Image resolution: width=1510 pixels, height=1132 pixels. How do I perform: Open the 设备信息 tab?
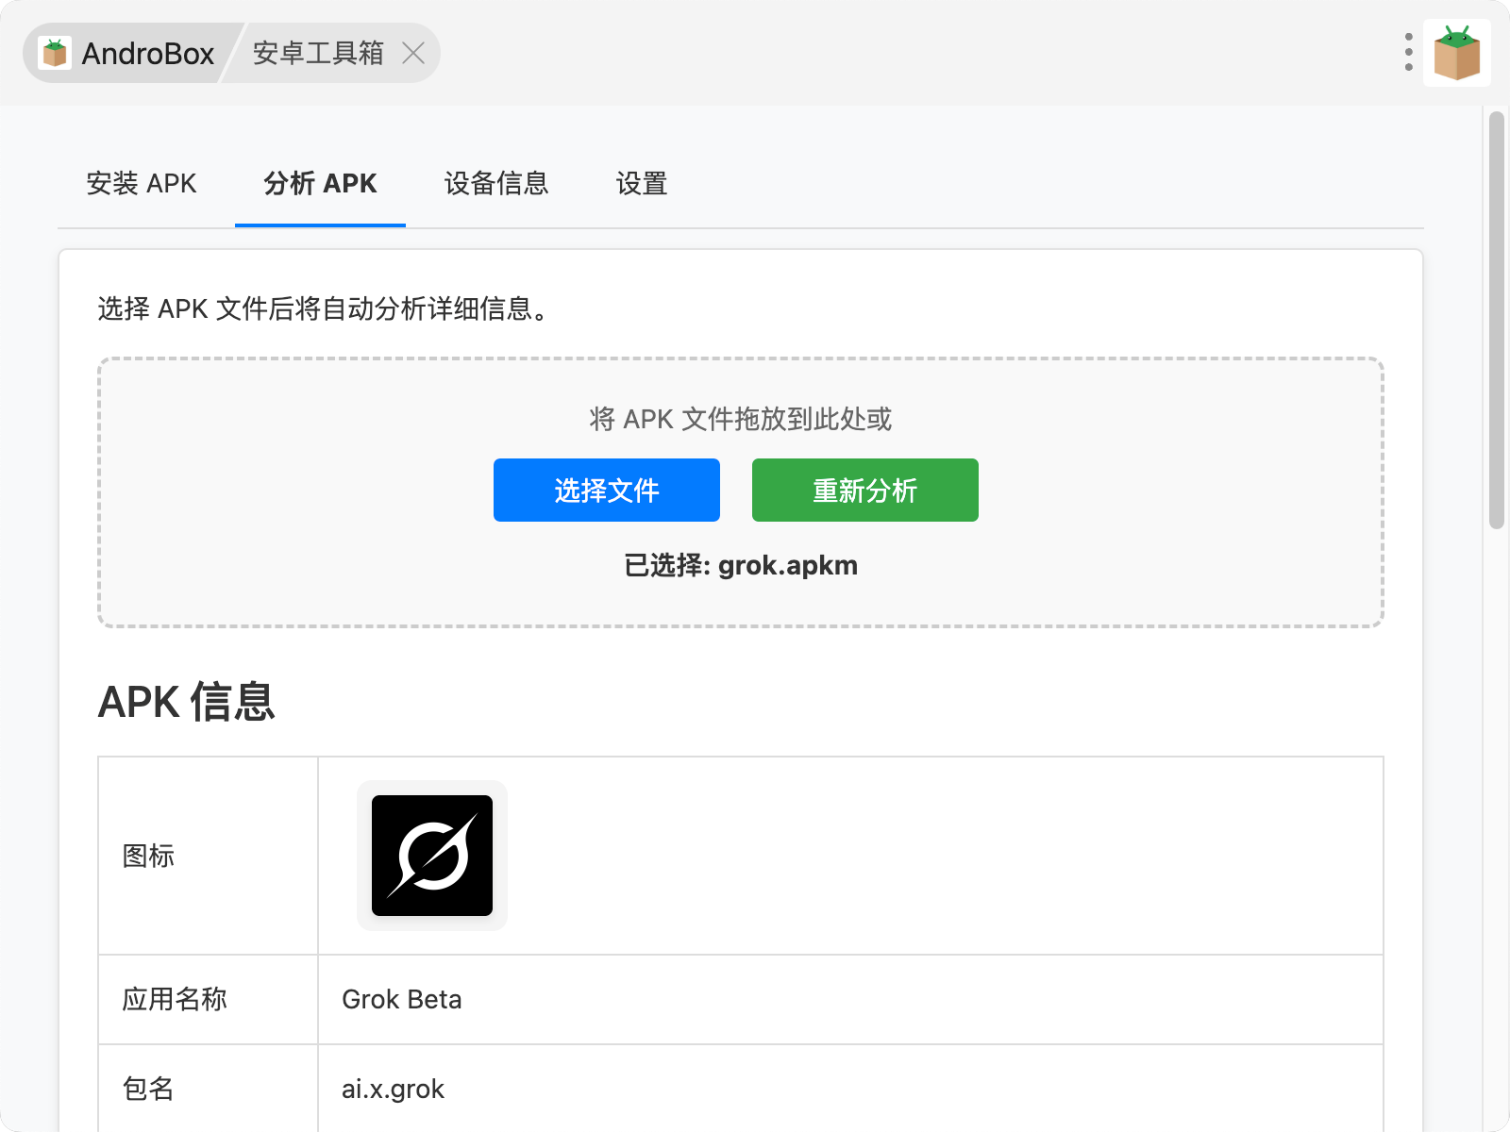coord(496,183)
